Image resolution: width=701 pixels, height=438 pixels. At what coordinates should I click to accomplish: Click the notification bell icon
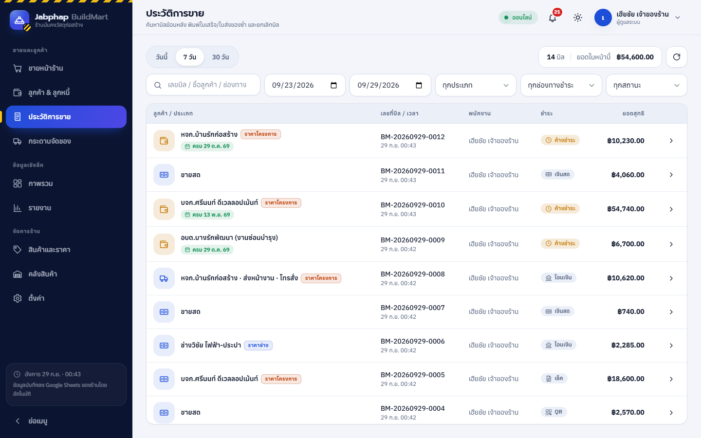(x=553, y=18)
